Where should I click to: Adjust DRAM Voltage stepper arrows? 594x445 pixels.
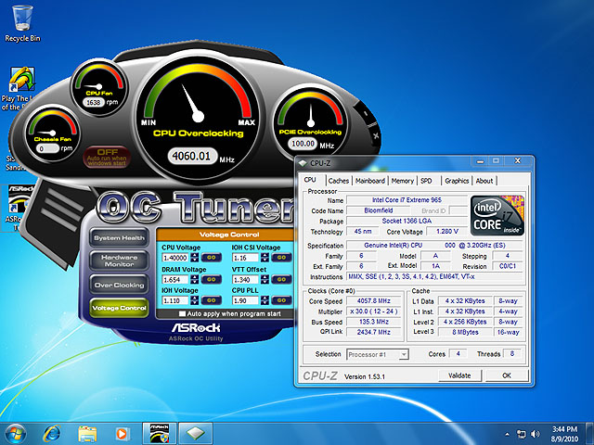[x=195, y=280]
